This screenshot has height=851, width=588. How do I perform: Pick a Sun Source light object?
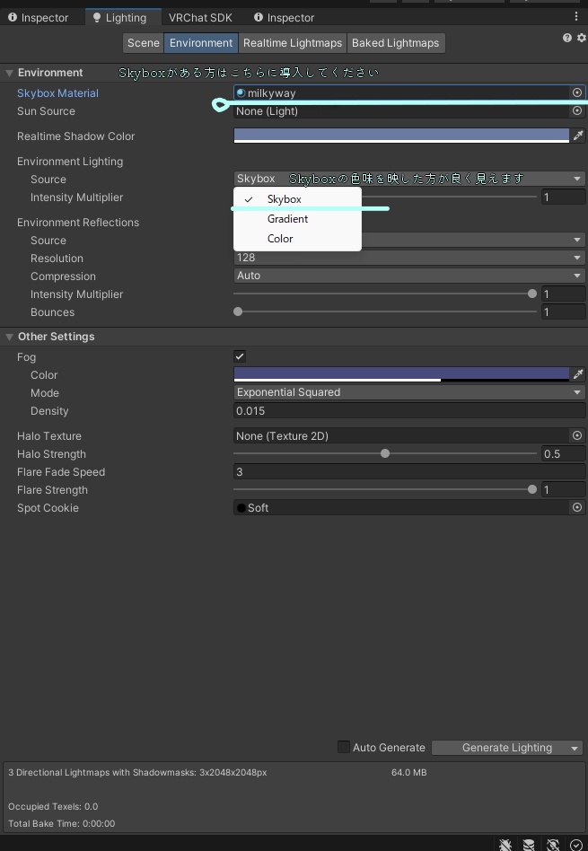pyautogui.click(x=577, y=111)
